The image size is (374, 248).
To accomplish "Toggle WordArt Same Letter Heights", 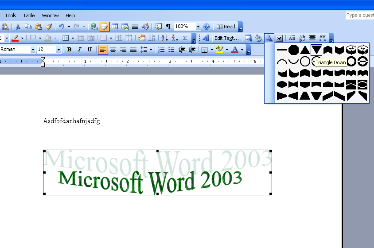I will 292,38.
